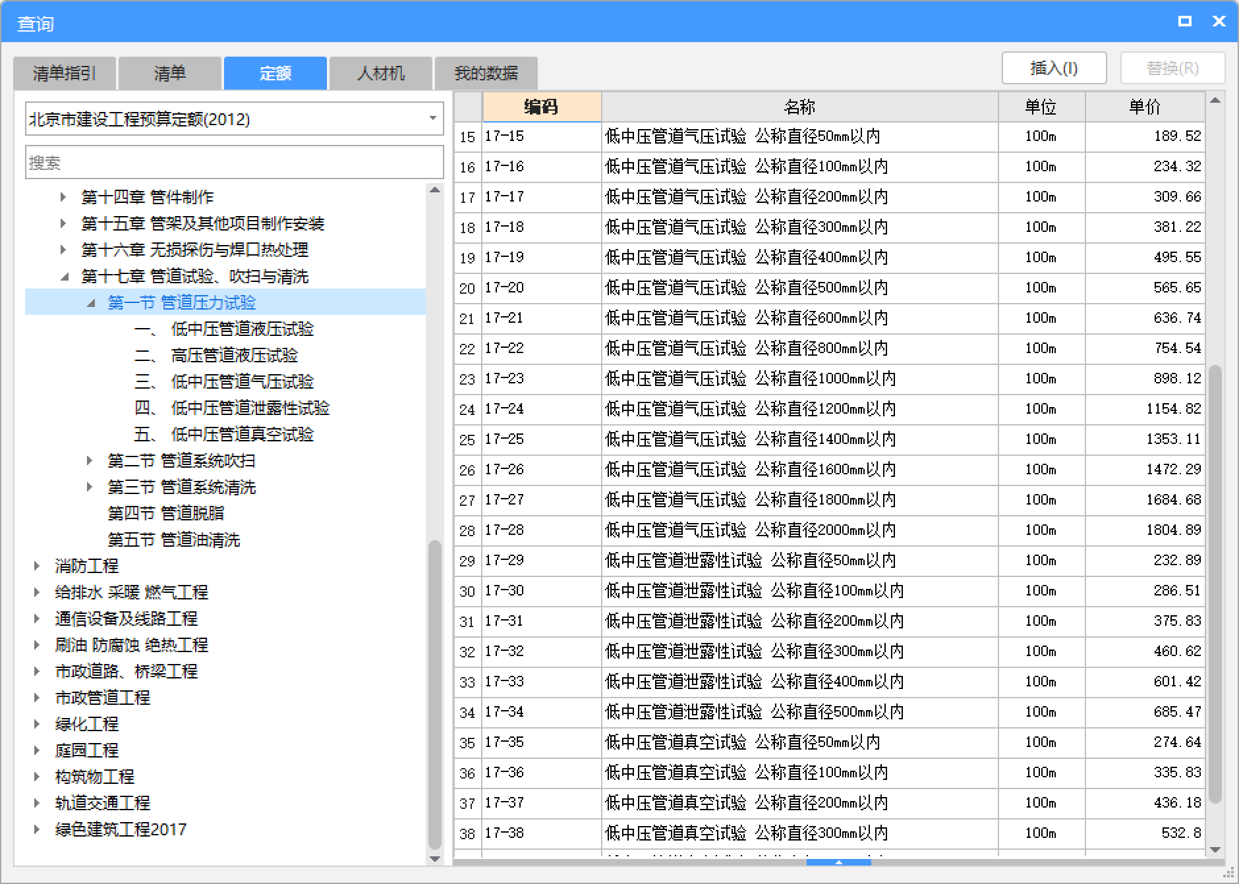
Task: Click the table vertical scrollbar thumb
Action: point(1215,584)
